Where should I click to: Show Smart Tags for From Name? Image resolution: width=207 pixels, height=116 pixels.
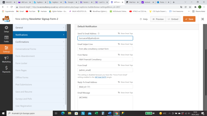(125, 55)
